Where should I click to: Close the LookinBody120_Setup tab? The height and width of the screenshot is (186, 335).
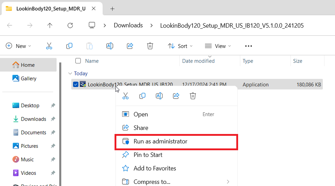(x=94, y=9)
